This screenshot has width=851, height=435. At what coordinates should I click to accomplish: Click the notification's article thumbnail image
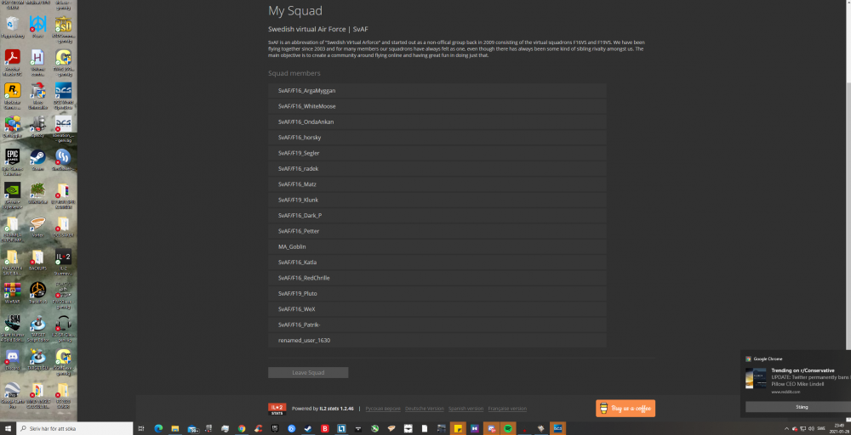coord(756,378)
